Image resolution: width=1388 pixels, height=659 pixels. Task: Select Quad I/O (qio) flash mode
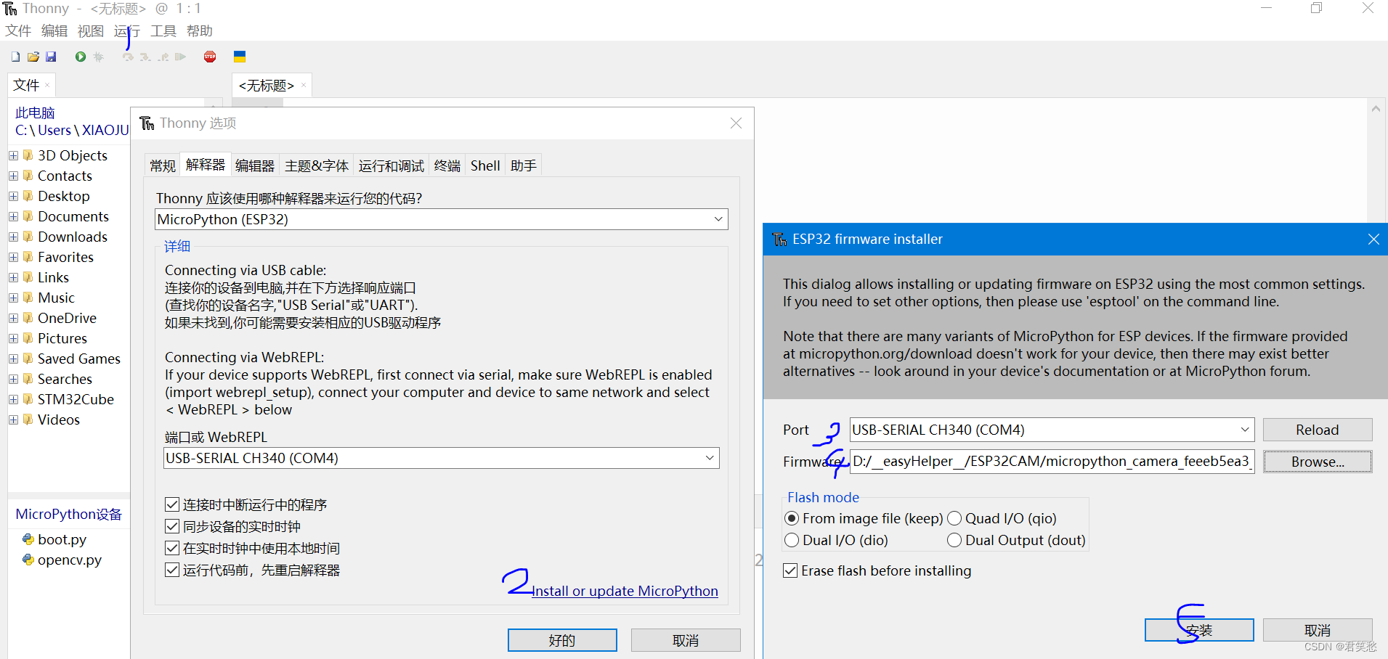pos(954,518)
